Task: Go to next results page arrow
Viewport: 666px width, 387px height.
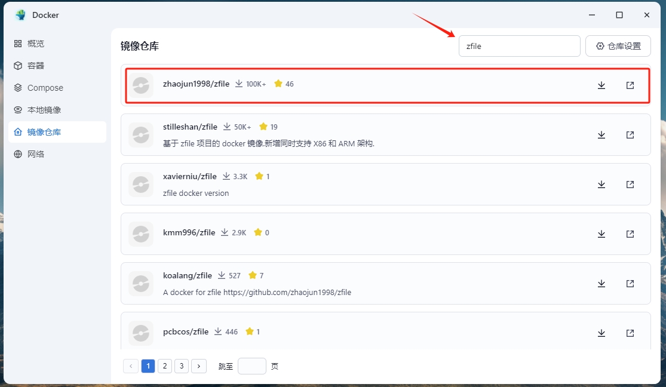Action: (x=199, y=365)
